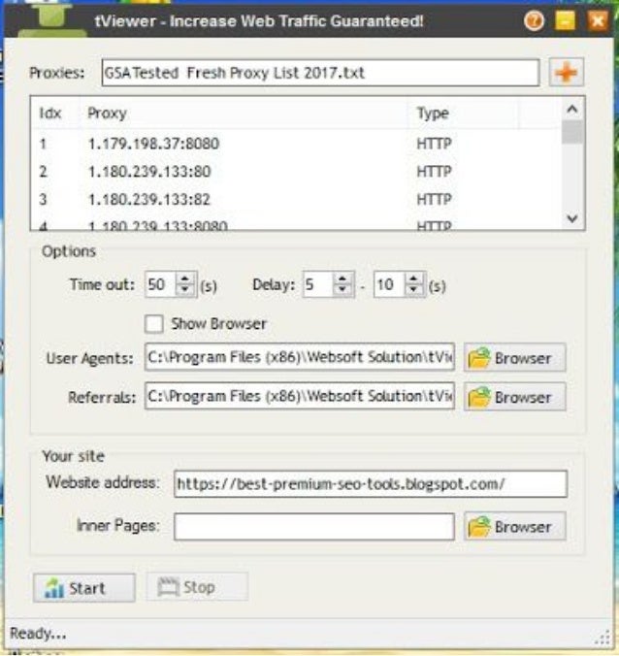Click the Website address field
This screenshot has width=619, height=656.
371,484
